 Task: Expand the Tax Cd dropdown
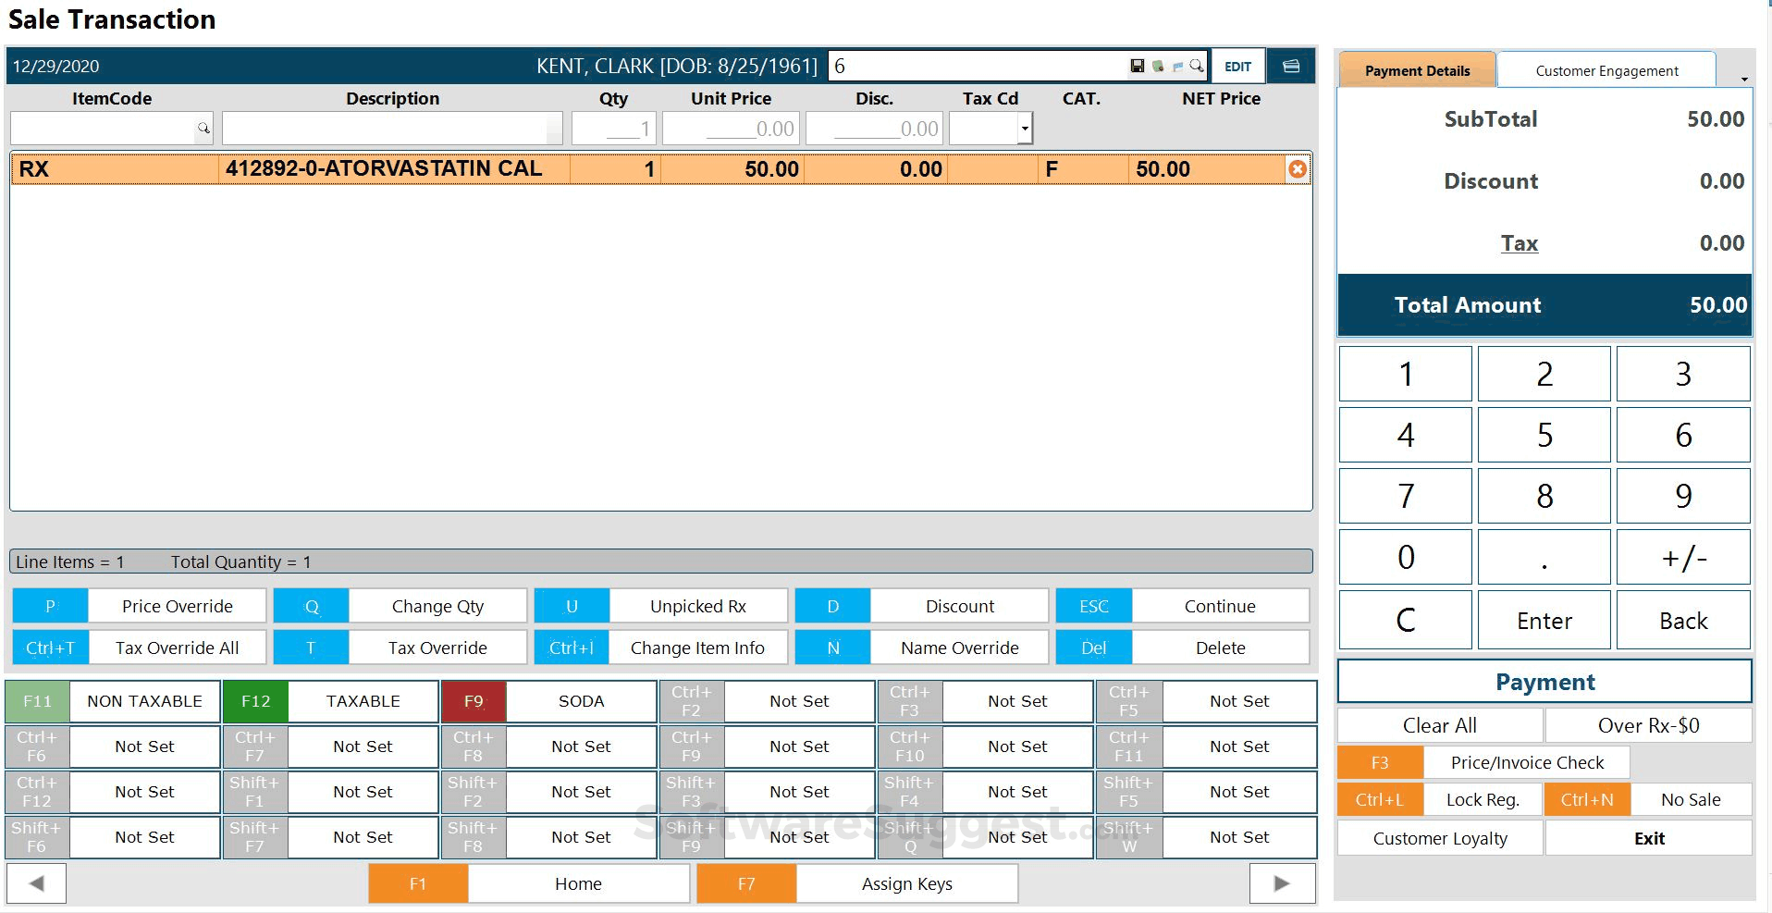(x=1025, y=129)
